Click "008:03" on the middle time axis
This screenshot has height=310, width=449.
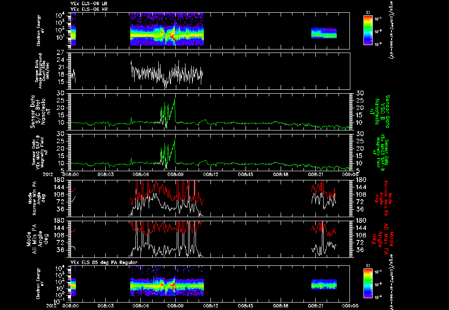point(105,174)
